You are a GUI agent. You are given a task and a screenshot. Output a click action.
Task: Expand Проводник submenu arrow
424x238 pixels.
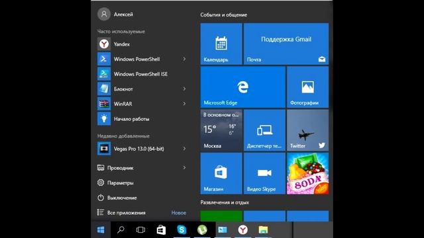coord(184,168)
